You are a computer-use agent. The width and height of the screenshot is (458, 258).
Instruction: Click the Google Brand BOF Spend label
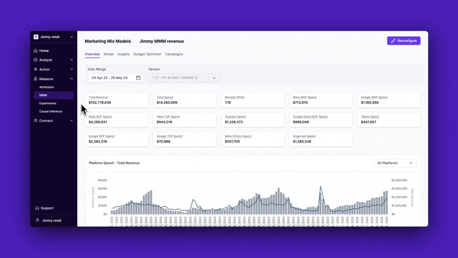(310, 117)
